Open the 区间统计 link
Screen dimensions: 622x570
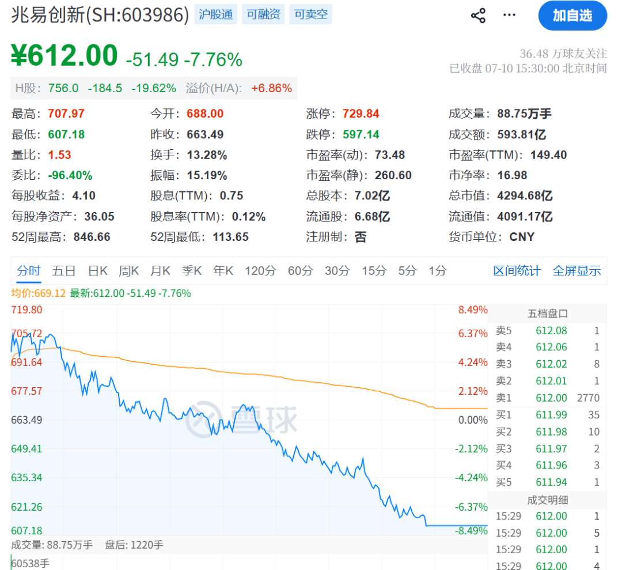coord(517,271)
